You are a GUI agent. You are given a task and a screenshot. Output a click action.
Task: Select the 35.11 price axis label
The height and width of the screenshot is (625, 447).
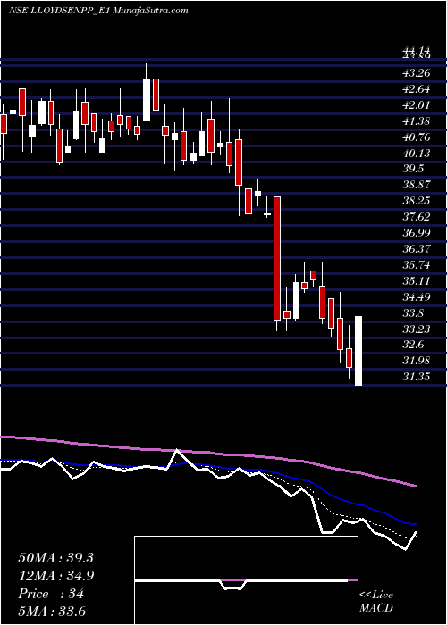click(x=417, y=281)
